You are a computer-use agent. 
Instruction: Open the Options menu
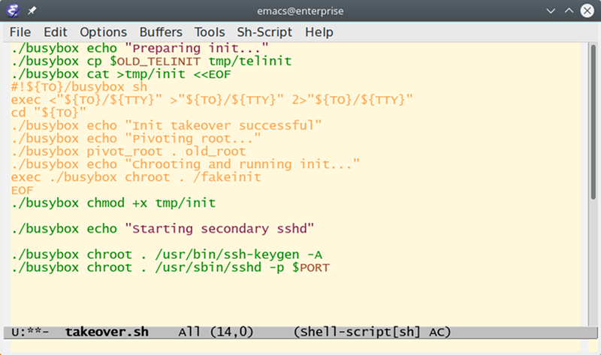[x=103, y=32]
